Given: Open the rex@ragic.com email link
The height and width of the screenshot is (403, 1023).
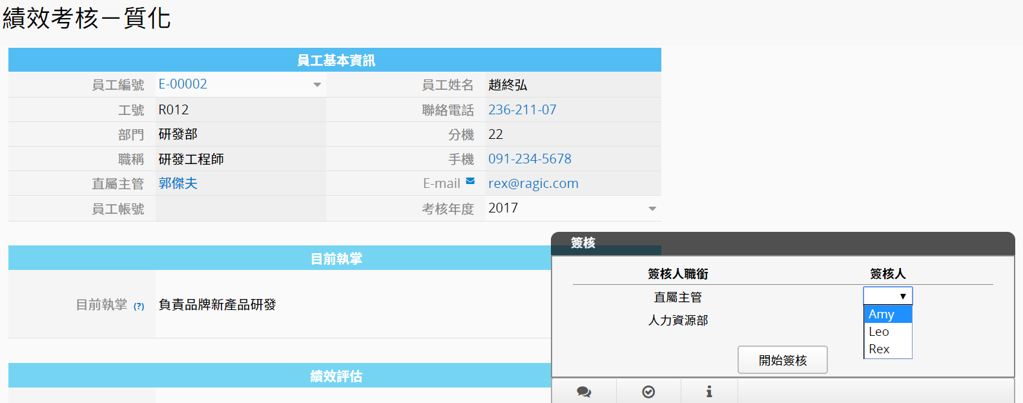Looking at the screenshot, I should [533, 183].
